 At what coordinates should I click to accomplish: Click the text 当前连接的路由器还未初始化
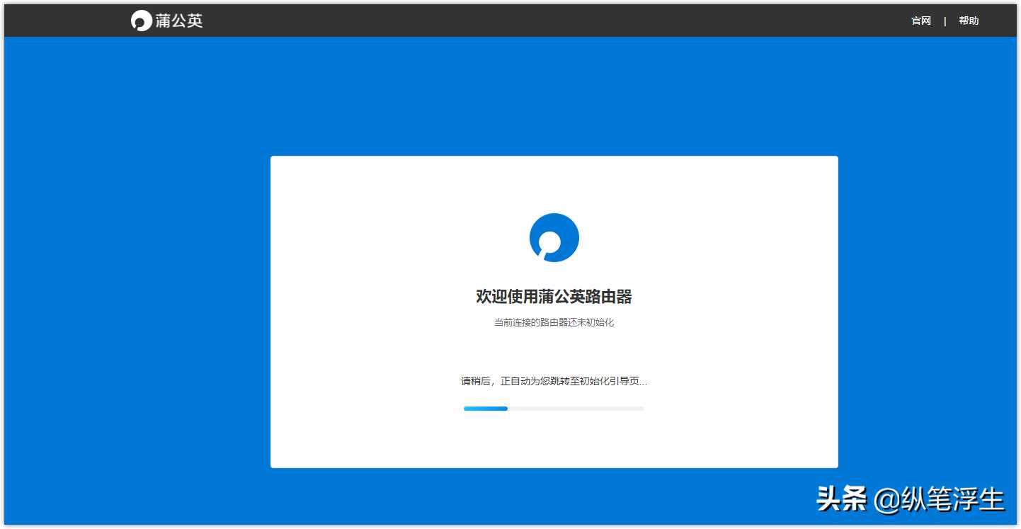pos(554,322)
